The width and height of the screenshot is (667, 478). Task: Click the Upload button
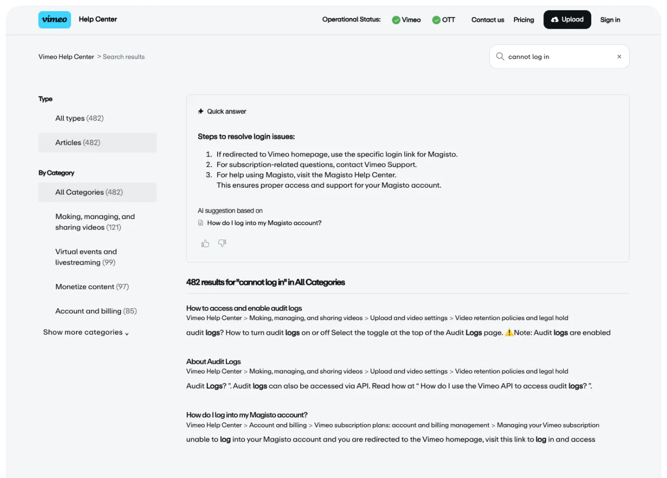[x=567, y=20]
